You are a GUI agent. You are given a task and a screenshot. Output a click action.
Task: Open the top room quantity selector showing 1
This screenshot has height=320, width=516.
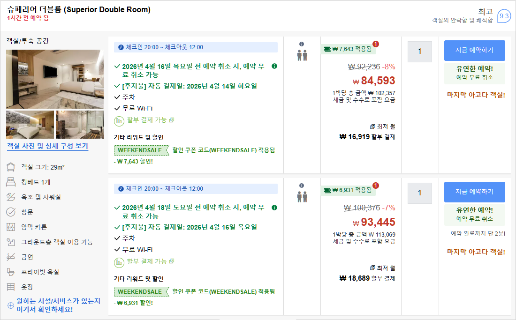(x=419, y=52)
